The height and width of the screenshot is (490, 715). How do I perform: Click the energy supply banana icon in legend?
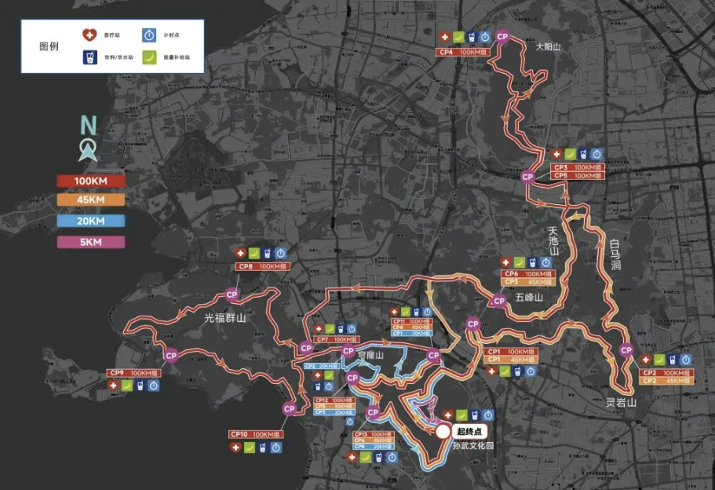(x=148, y=57)
